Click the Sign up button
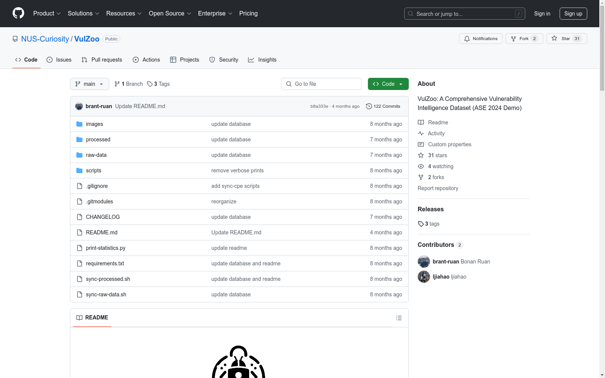Image resolution: width=605 pixels, height=378 pixels. point(573,14)
